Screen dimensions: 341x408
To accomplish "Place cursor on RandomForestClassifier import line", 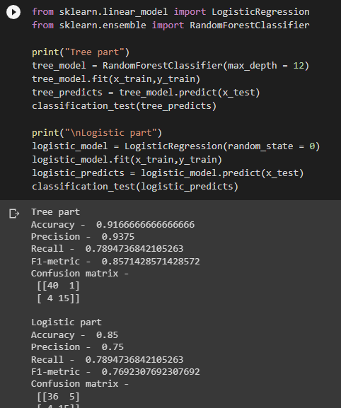I will tap(170, 25).
